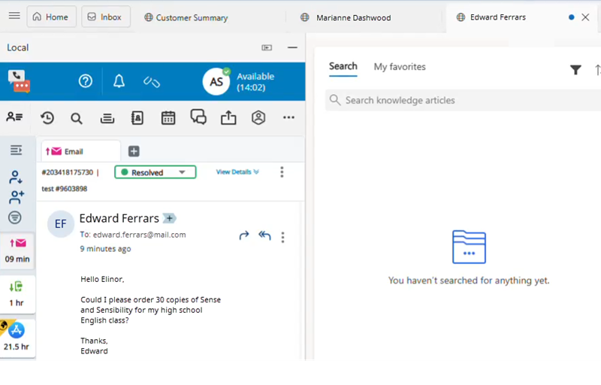
Task: Open the help question mark icon
Action: (x=86, y=81)
